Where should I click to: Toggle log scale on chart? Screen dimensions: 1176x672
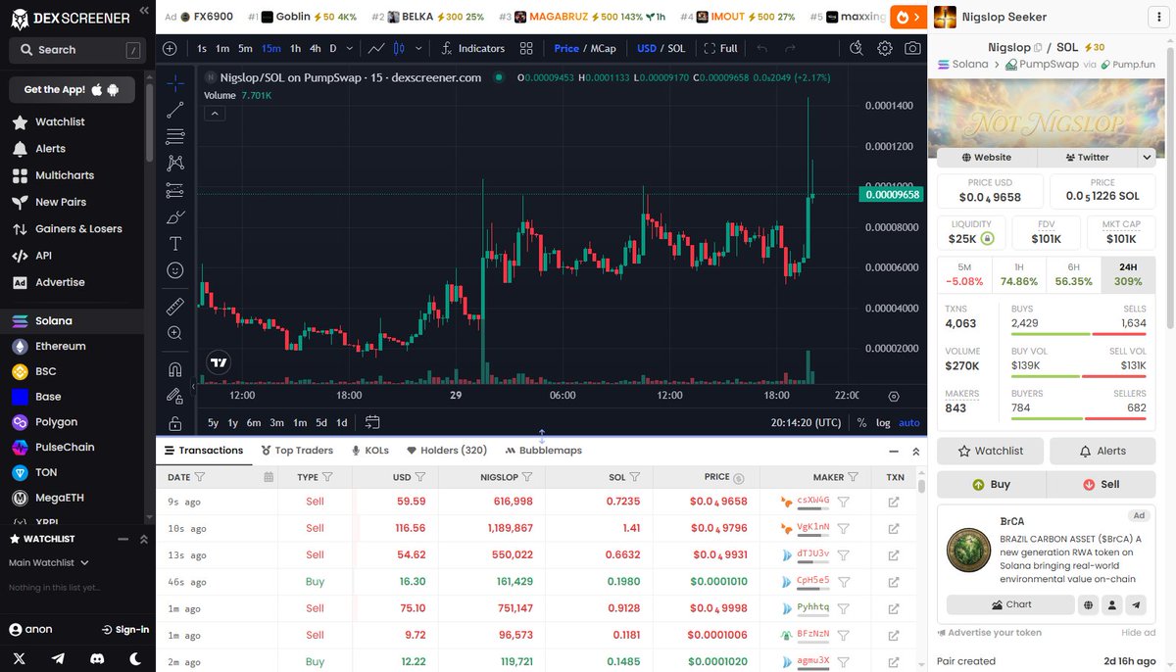click(x=883, y=423)
